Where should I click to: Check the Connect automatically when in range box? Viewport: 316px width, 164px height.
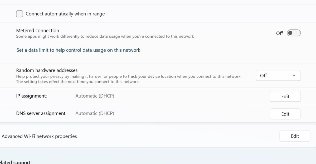pos(20,14)
